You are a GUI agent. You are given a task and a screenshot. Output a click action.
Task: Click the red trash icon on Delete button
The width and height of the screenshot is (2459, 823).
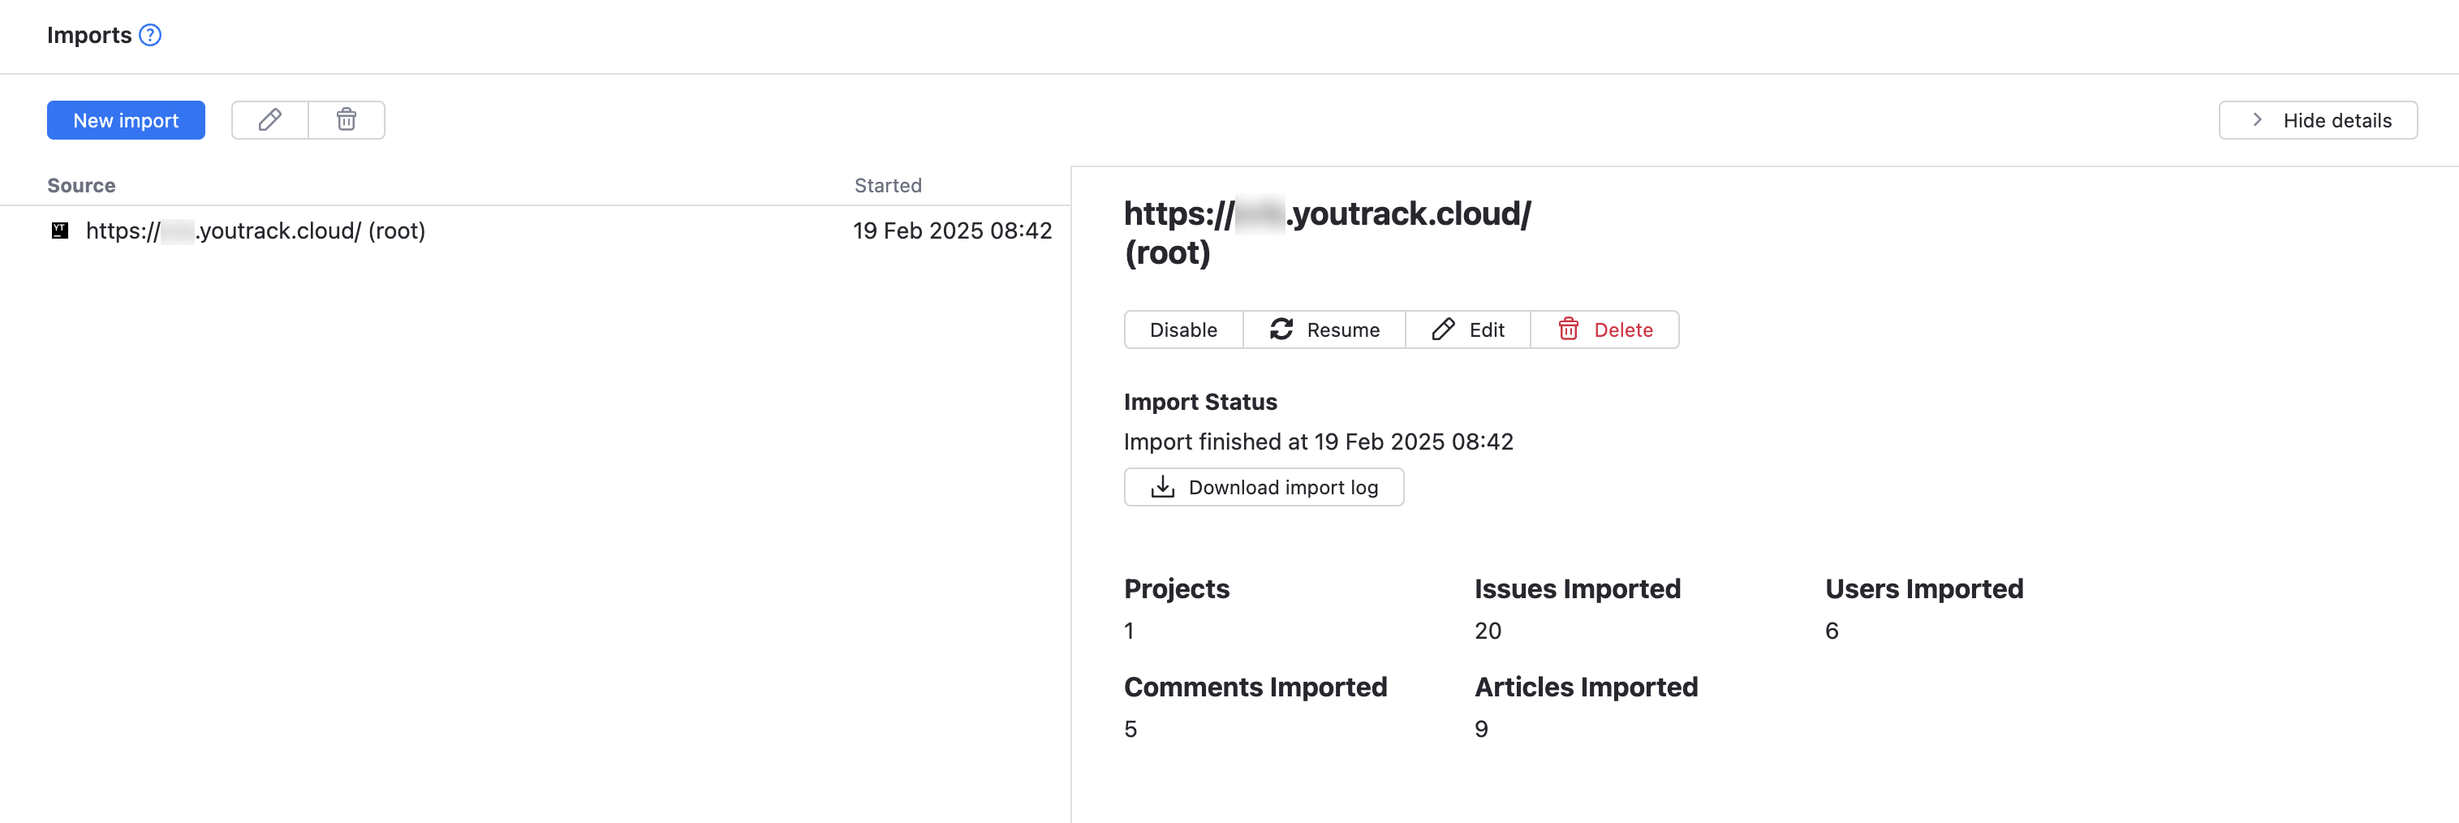1569,329
